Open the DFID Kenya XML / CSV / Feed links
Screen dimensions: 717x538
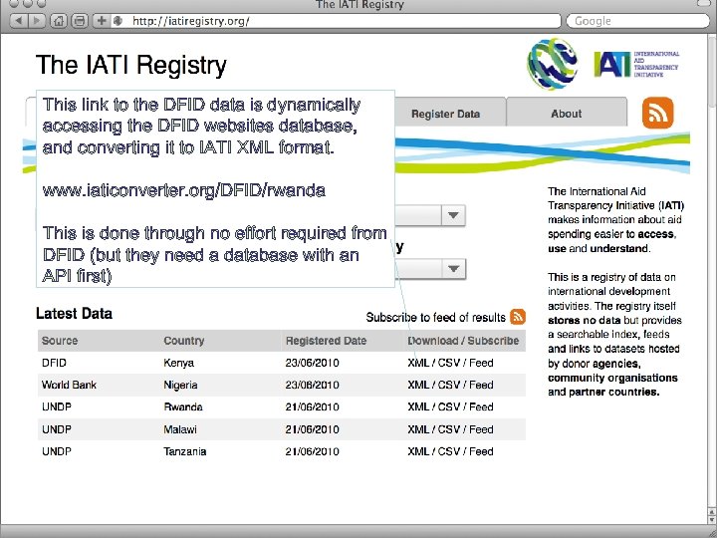[450, 363]
